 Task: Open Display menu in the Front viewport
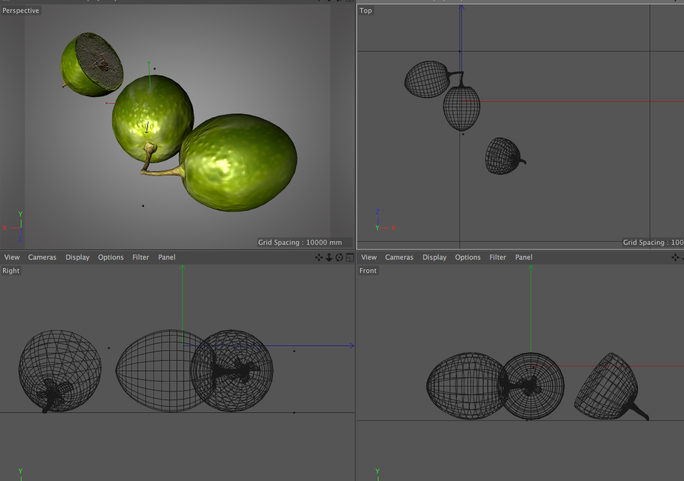tap(434, 258)
